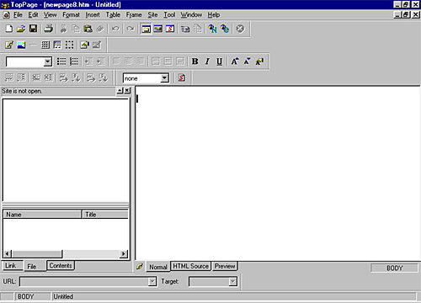This screenshot has height=303, width=421.
Task: Apply the bulleted list icon
Action: (x=61, y=61)
